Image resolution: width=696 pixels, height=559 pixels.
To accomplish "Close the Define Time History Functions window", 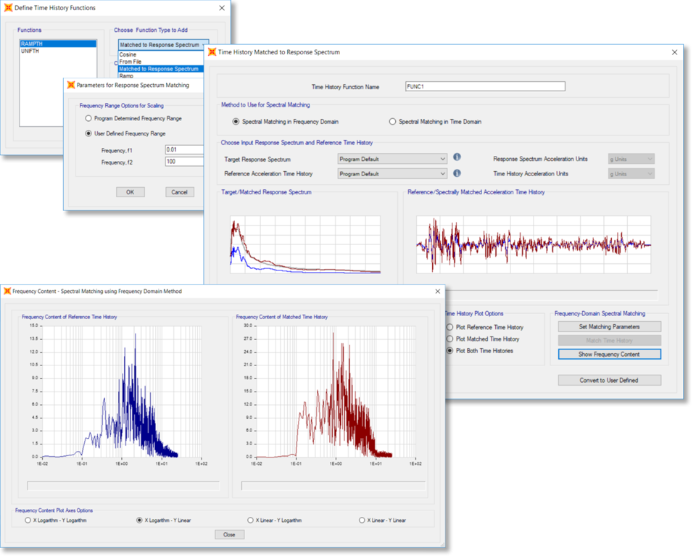I will coord(222,8).
